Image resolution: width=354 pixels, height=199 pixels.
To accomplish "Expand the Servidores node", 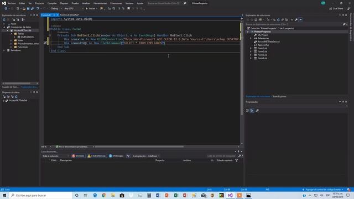I will (x=4, y=50).
